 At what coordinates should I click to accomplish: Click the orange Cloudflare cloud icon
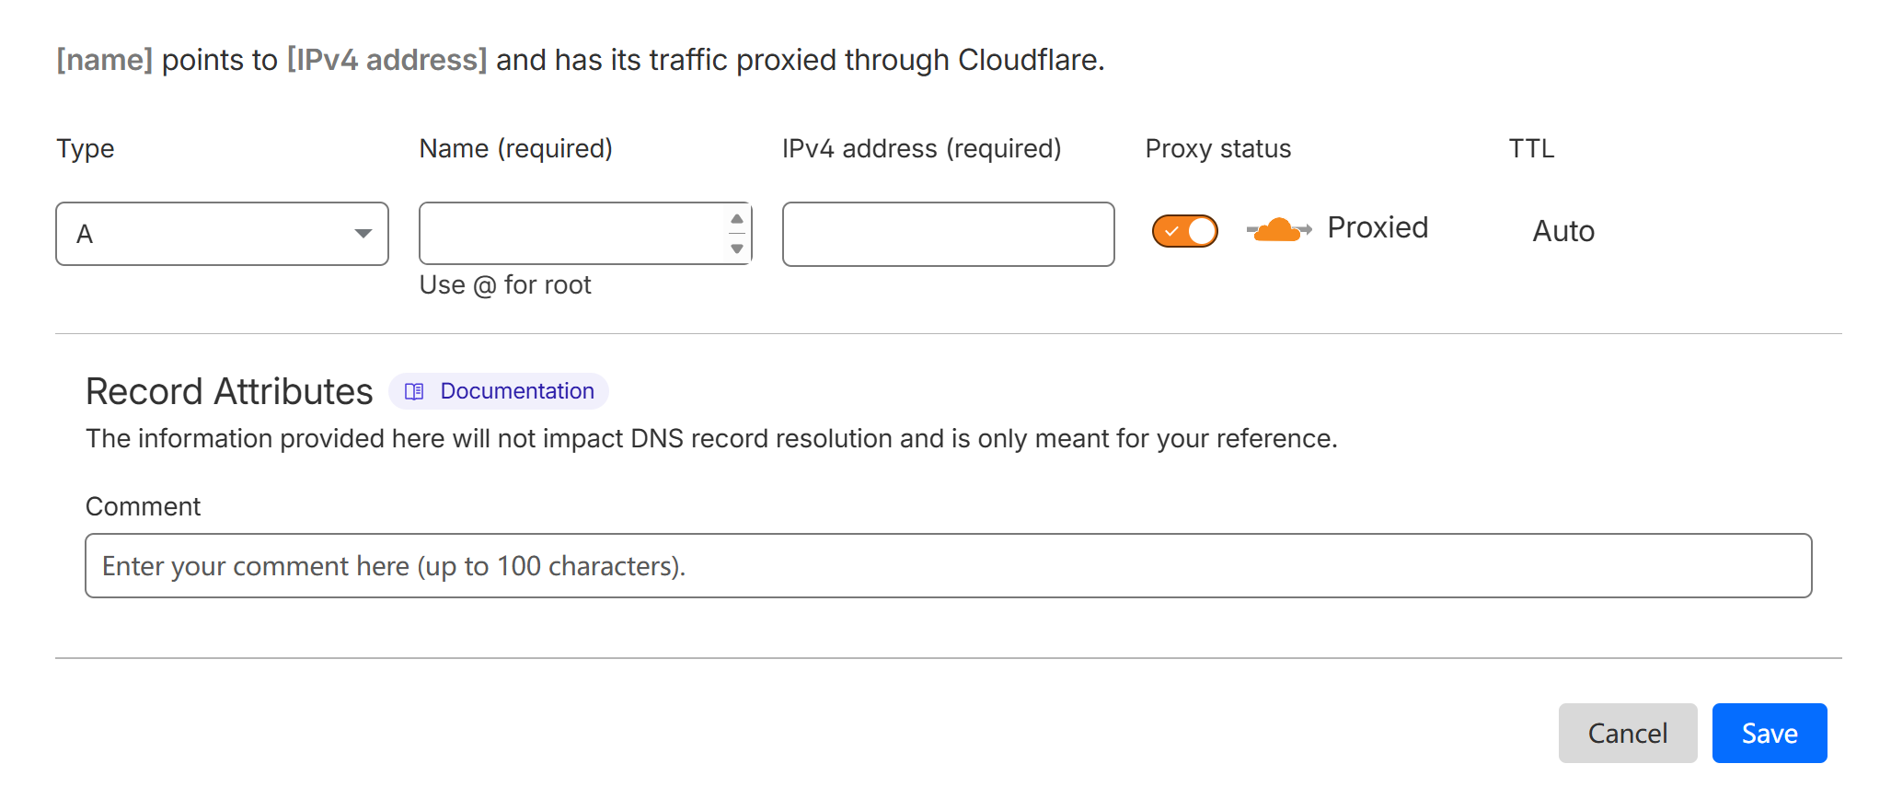1278,229
